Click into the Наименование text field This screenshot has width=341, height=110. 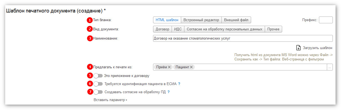(x=243, y=38)
